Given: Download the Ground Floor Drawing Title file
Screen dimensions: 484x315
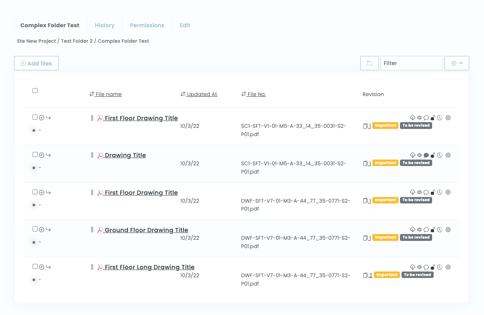Looking at the screenshot, I should pyautogui.click(x=413, y=230).
